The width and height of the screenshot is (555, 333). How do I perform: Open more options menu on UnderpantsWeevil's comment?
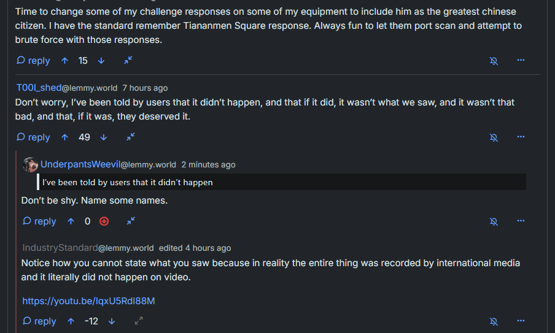[x=521, y=221]
